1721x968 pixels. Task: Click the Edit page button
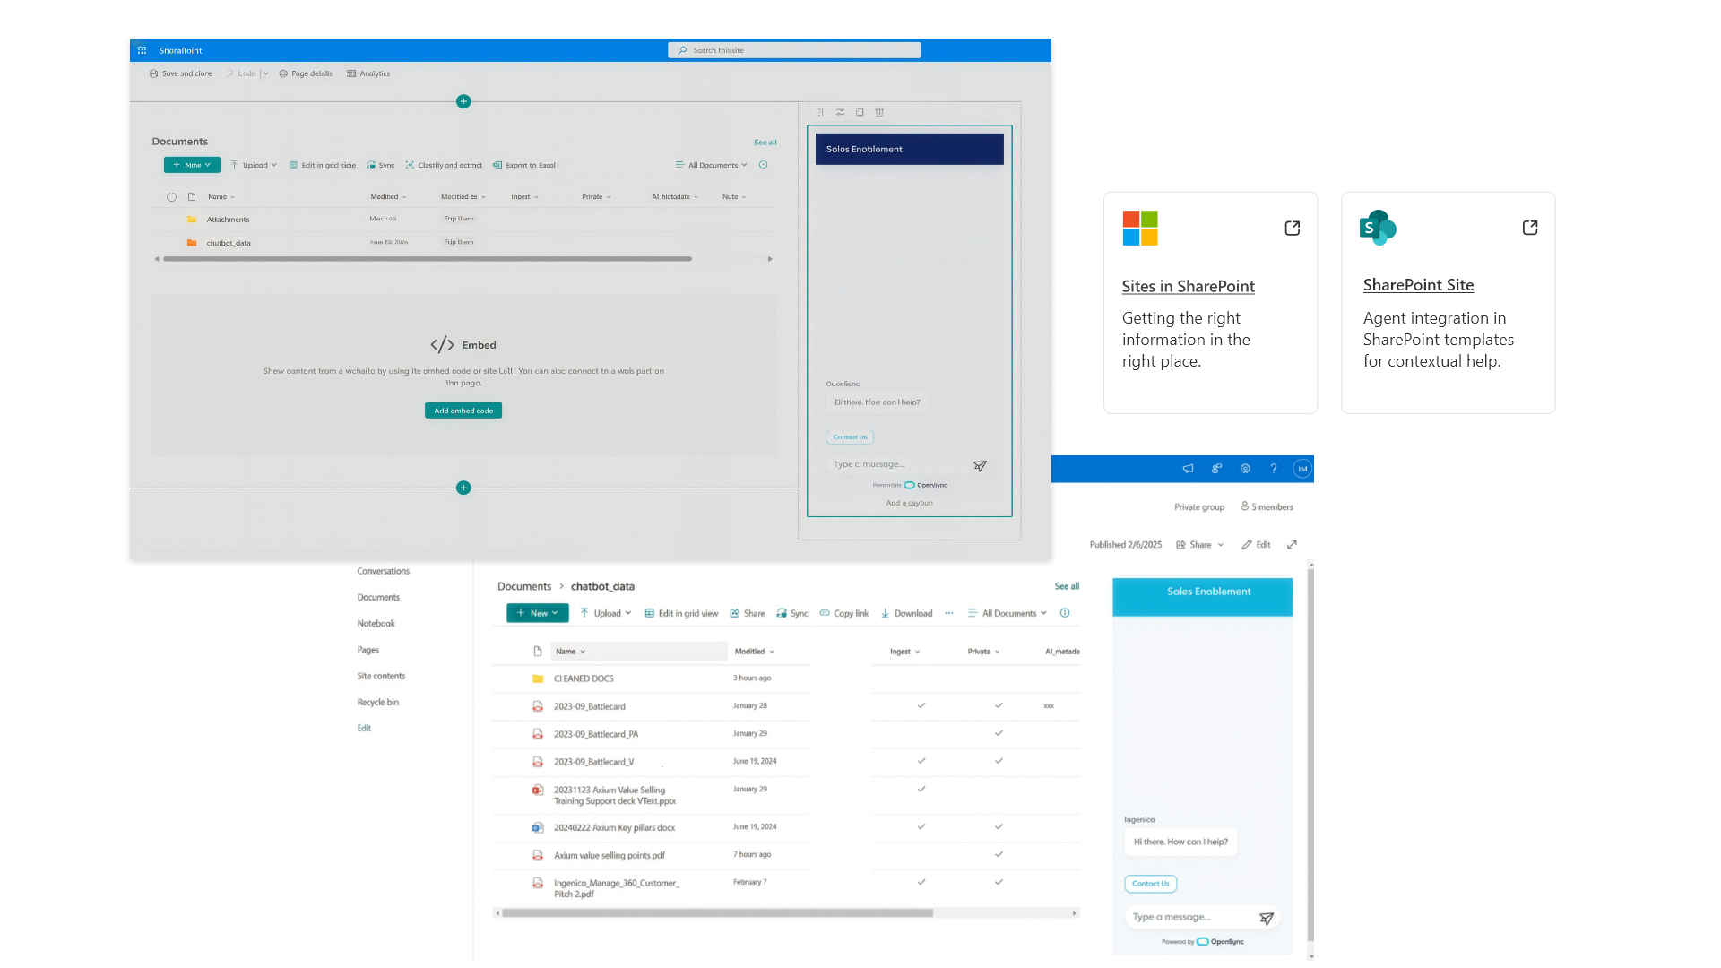coord(1256,544)
